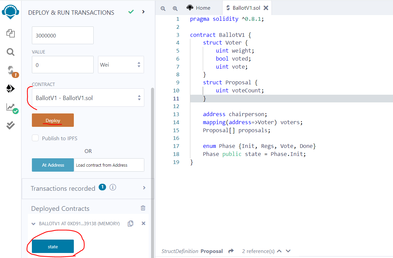Click the VALUE input field

[x=63, y=65]
